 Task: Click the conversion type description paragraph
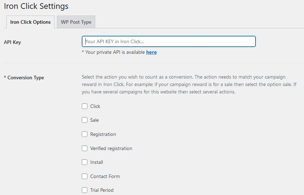pyautogui.click(x=184, y=84)
